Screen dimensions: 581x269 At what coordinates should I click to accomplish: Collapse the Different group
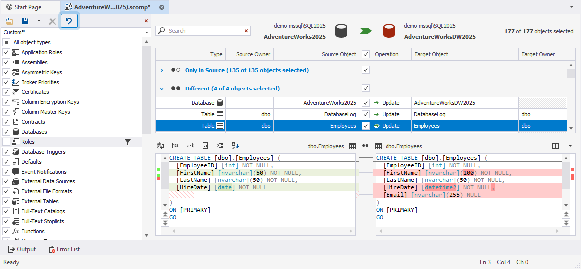(162, 89)
